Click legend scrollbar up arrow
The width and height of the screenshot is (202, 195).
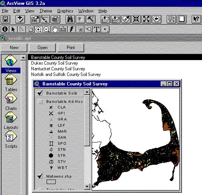(87, 92)
